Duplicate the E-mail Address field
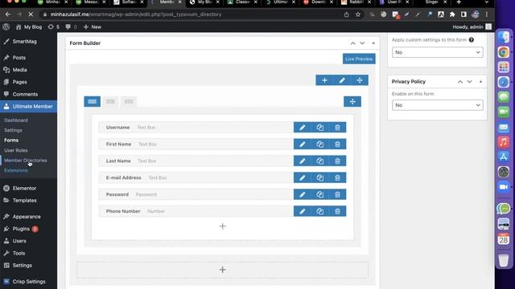Image resolution: width=515 pixels, height=289 pixels. pos(320,177)
